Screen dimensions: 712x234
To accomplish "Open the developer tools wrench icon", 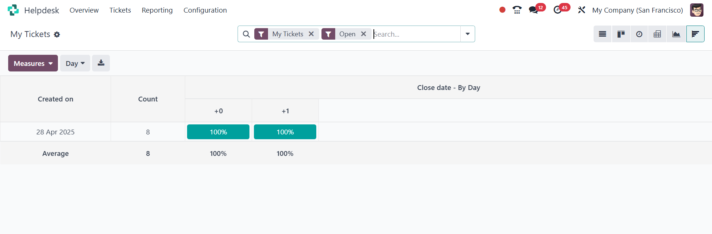I will point(581,10).
